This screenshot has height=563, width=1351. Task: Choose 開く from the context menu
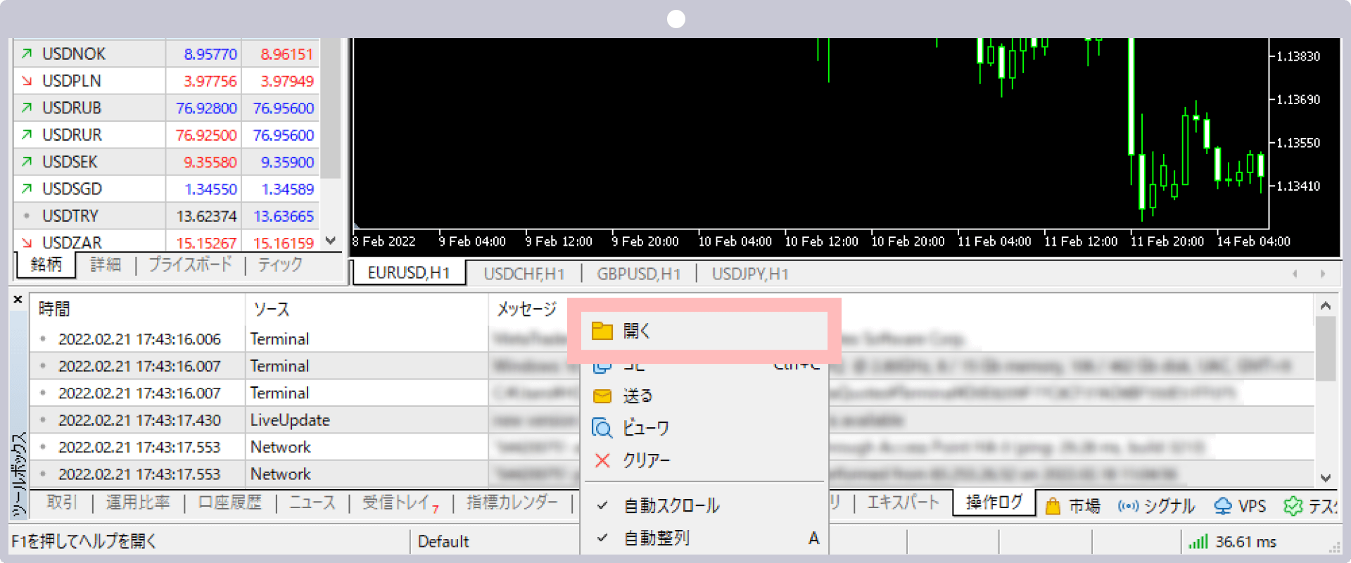coord(704,331)
